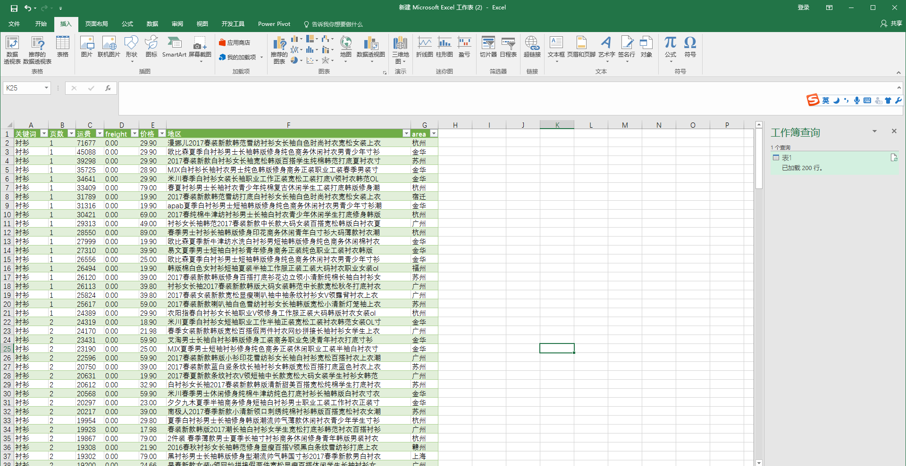906x466 pixels.
Task: Insert a text box (文本框)
Action: 556,49
